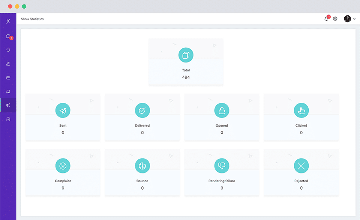The image size is (360, 220).
Task: Click the Bounce count value 0
Action: [142, 188]
